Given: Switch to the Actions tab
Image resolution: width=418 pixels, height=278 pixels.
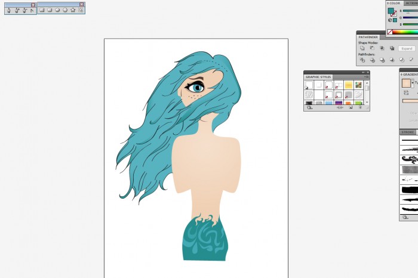Looking at the screenshot, I should [411, 3].
